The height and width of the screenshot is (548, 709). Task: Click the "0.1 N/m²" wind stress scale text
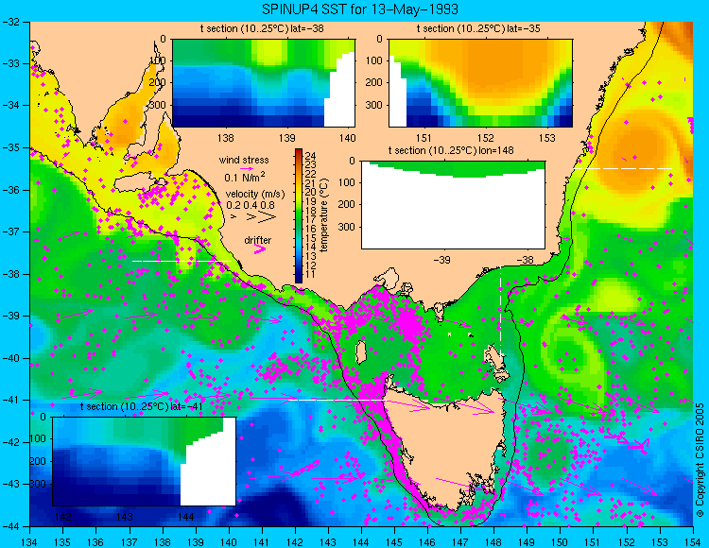(x=245, y=177)
